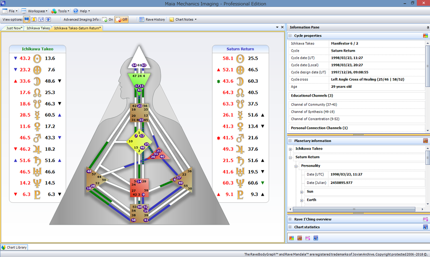430x257 pixels.
Task: Open the Chart Library panel tab
Action: (14, 247)
